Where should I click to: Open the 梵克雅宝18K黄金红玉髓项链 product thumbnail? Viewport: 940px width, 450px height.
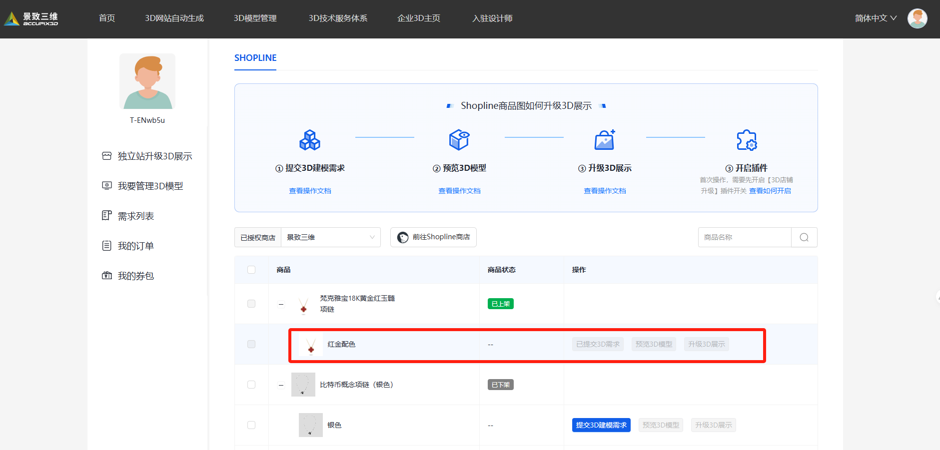303,304
